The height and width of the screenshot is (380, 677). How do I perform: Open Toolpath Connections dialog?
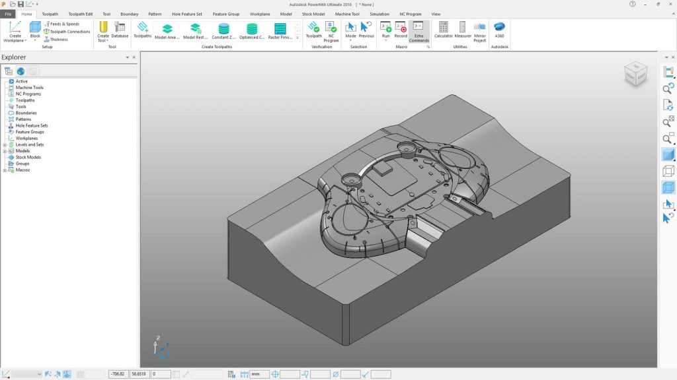click(x=67, y=32)
